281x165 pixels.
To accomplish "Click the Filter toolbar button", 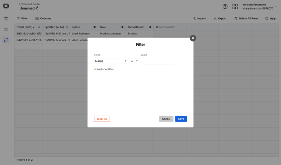I will [22, 19].
